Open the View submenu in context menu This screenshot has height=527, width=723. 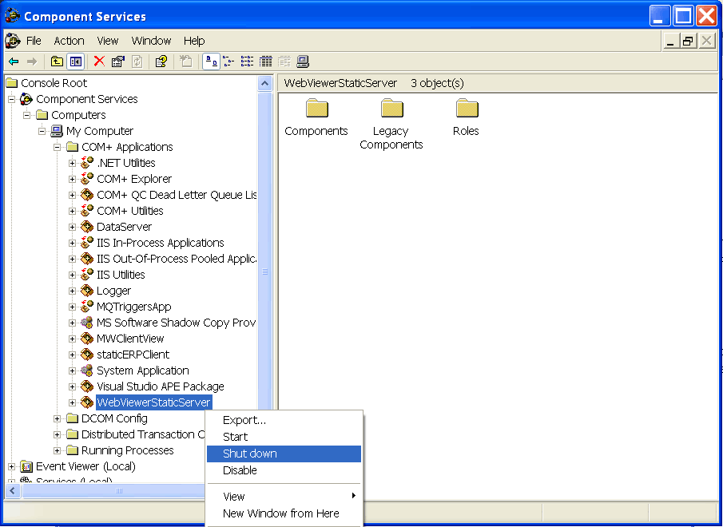click(284, 497)
